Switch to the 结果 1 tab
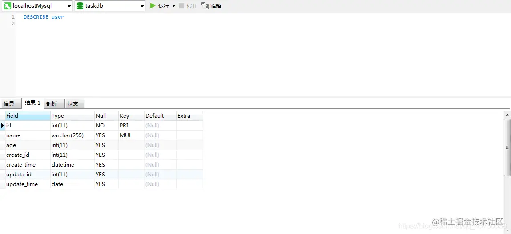The width and height of the screenshot is (511, 234). click(32, 103)
